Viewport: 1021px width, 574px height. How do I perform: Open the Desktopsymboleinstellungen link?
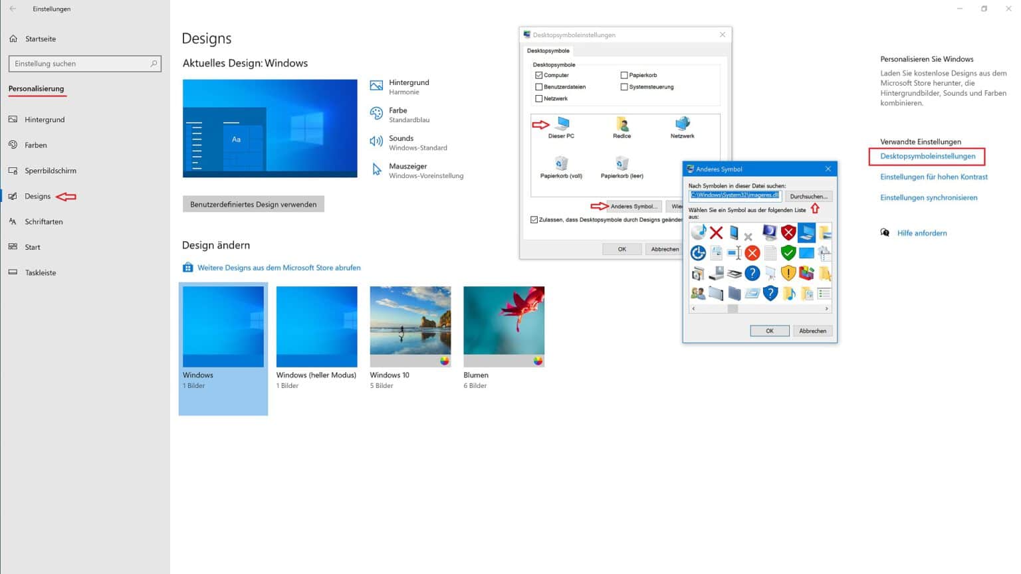click(927, 157)
